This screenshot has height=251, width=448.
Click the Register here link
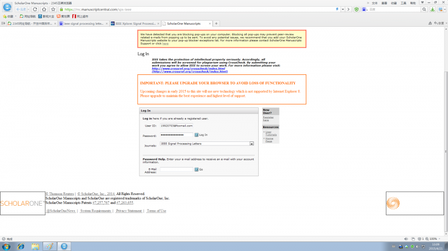tap(268, 119)
